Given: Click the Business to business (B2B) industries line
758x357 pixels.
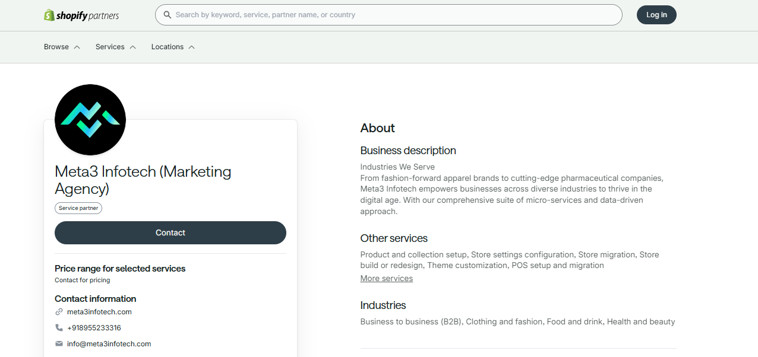Looking at the screenshot, I should pyautogui.click(x=518, y=321).
